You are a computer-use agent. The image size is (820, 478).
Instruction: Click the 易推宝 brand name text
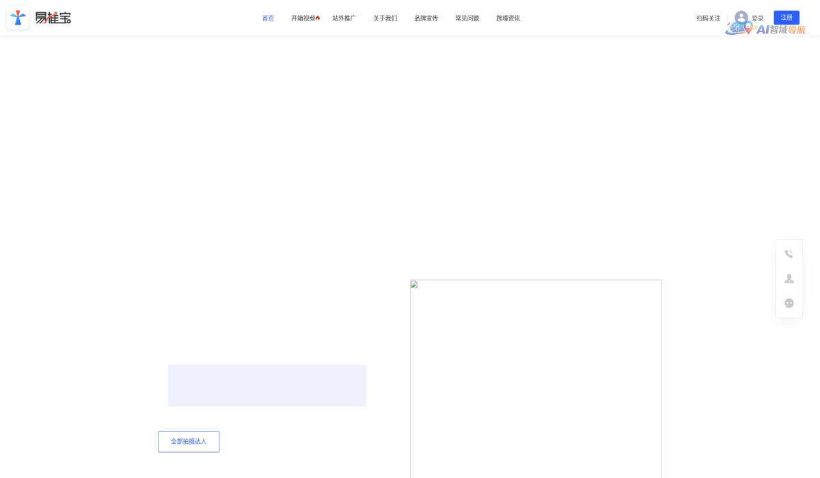53,18
